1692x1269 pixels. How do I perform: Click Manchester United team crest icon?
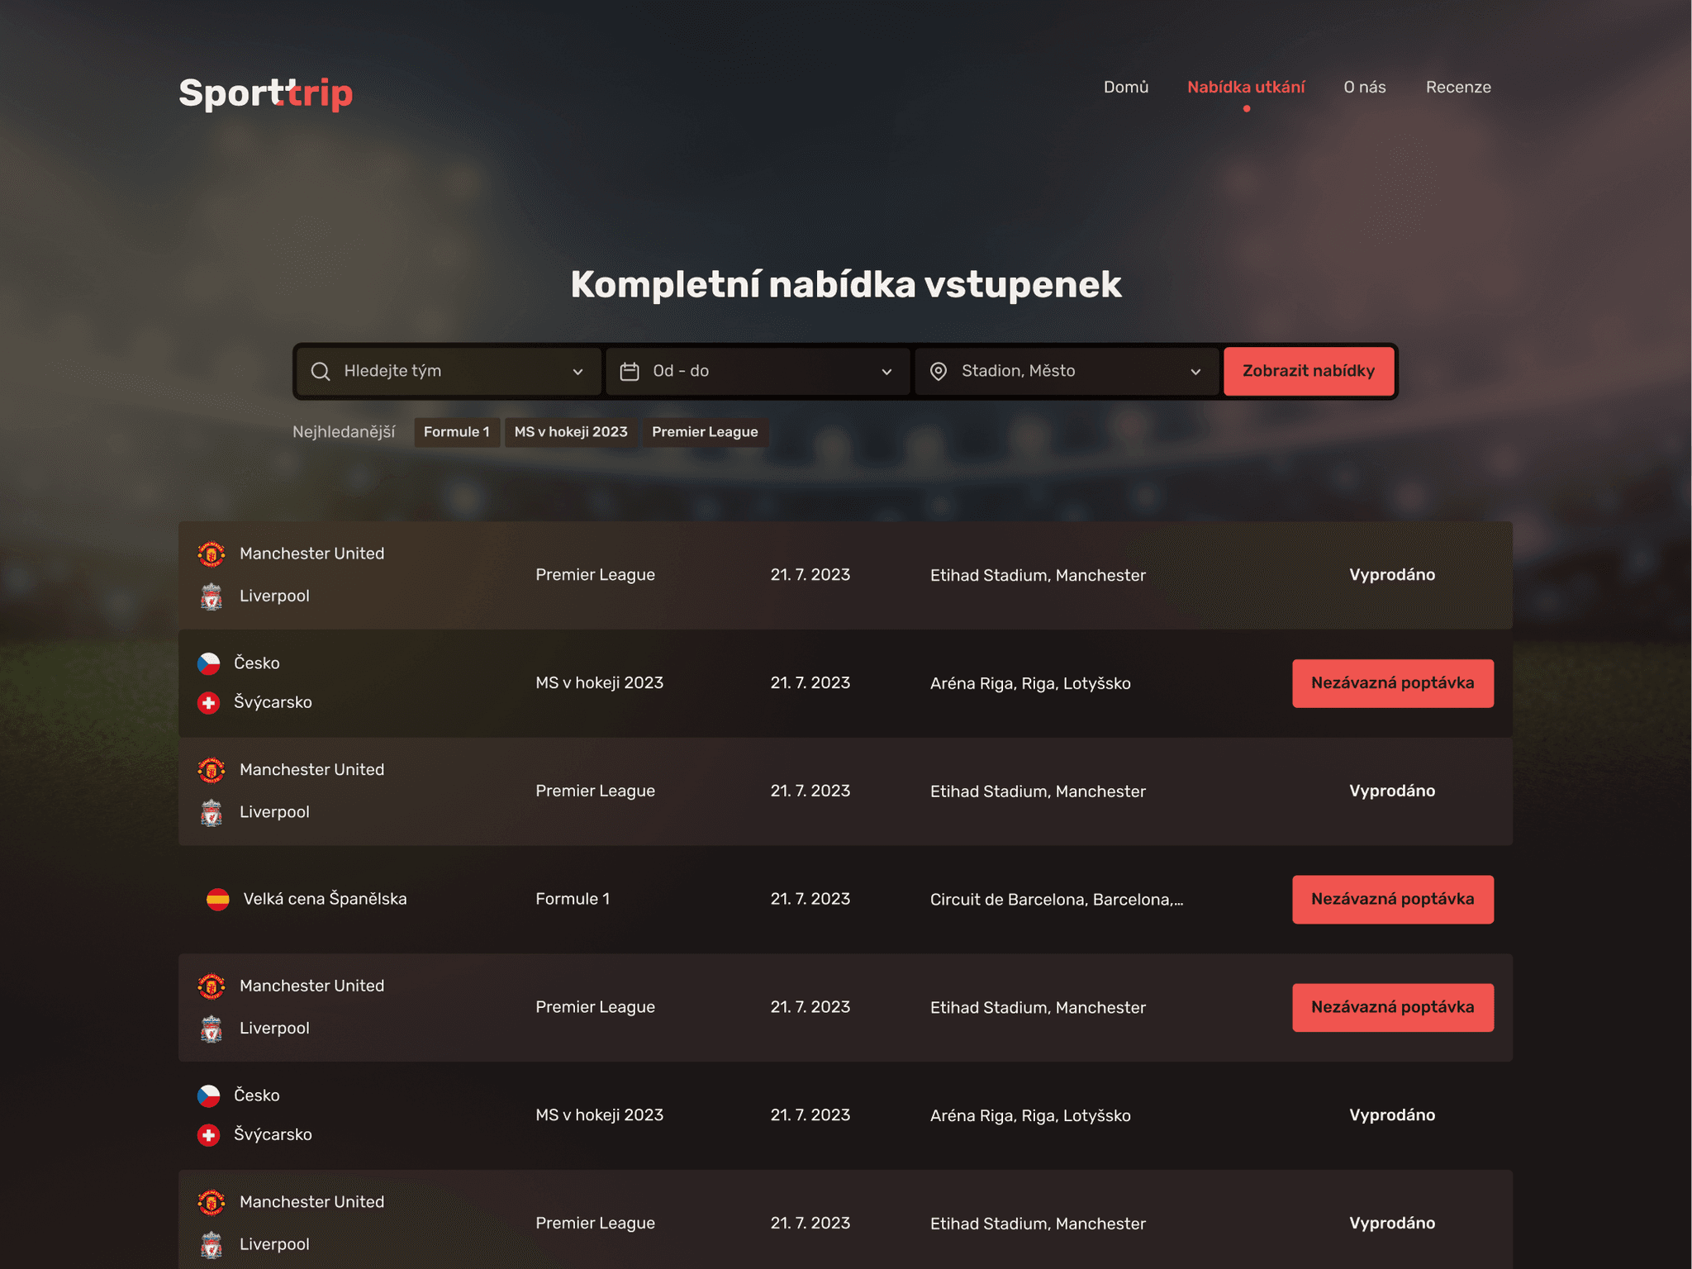[x=213, y=554]
